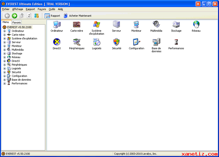Open the Fichier menu
This screenshot has width=219, height=157.
point(6,9)
